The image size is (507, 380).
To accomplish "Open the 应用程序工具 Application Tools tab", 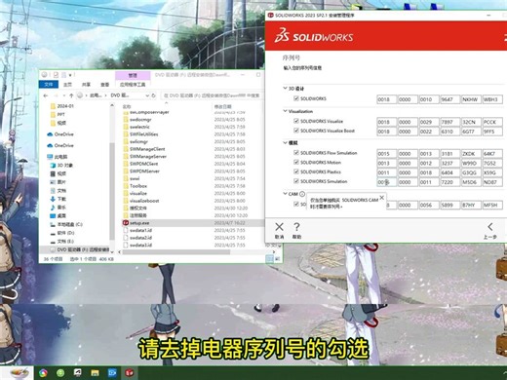I will pyautogui.click(x=133, y=85).
